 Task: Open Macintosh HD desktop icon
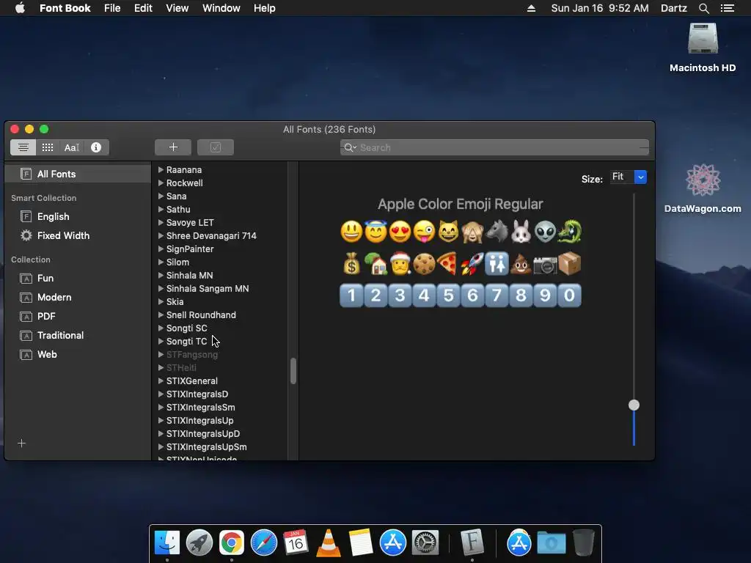(703, 48)
